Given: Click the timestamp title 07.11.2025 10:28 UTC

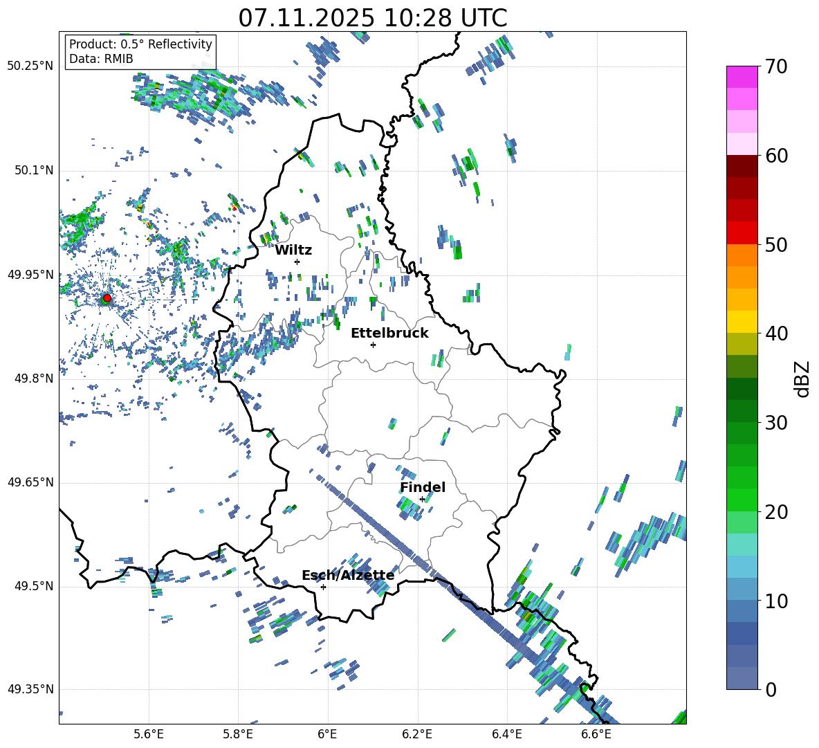Looking at the screenshot, I should pyautogui.click(x=373, y=18).
